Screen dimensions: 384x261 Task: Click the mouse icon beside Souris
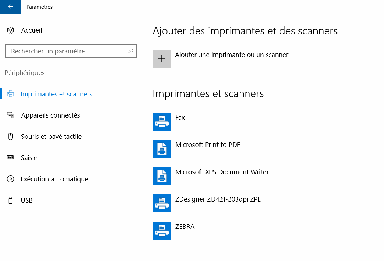click(11, 137)
